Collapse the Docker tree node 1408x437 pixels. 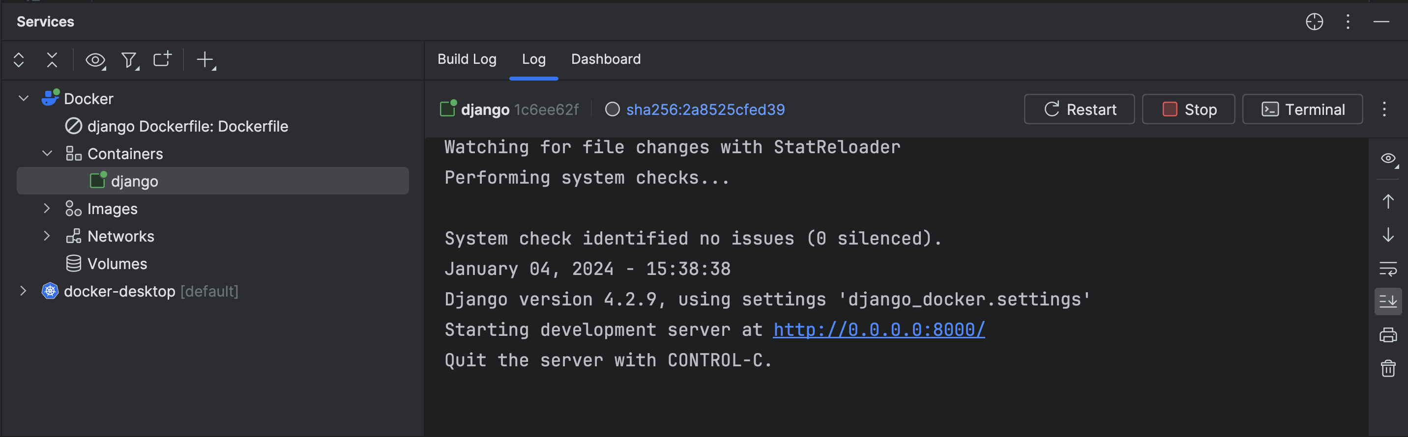24,99
